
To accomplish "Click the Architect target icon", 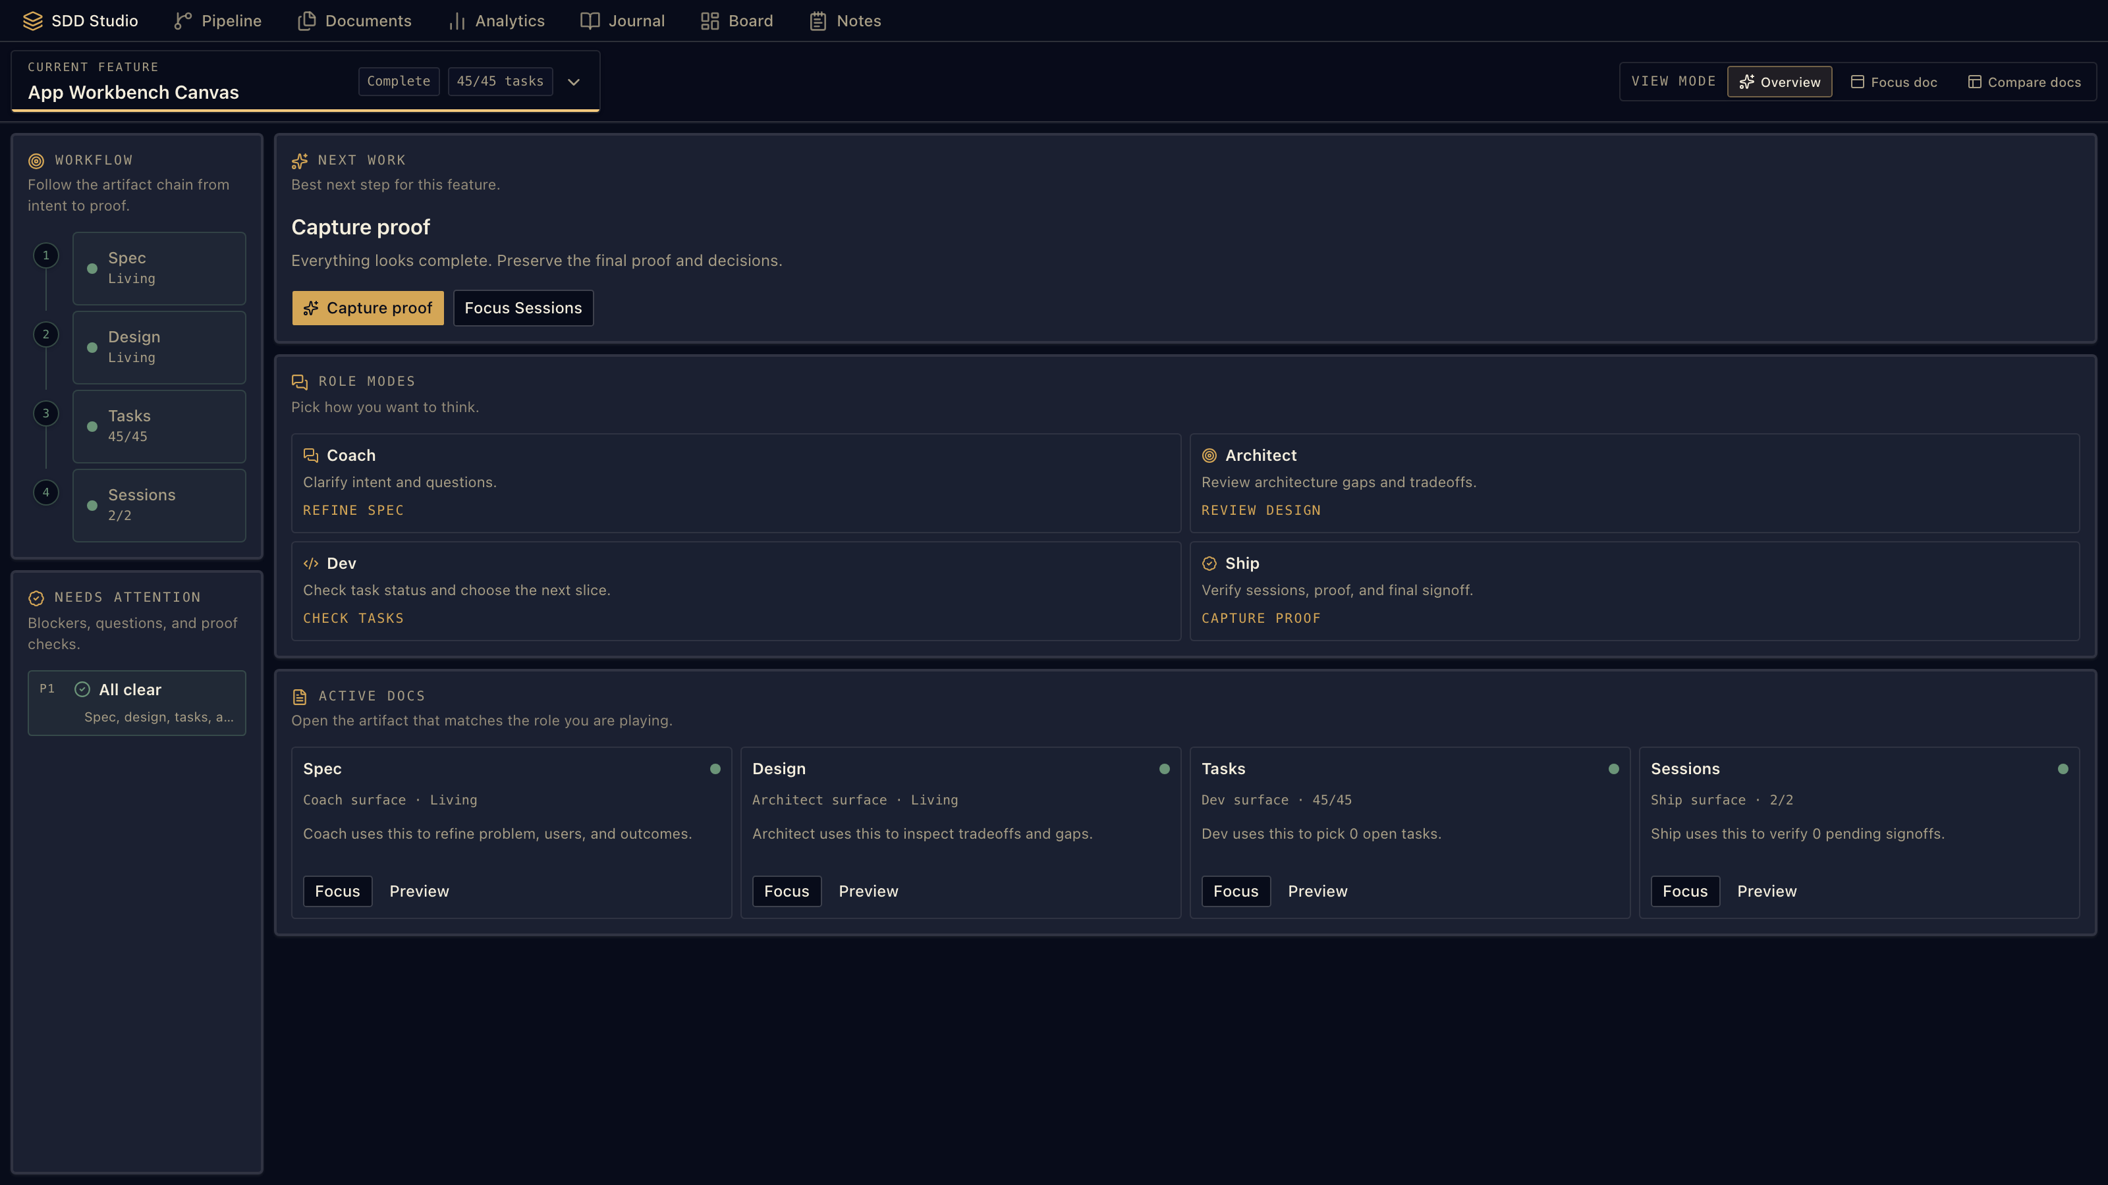I will pos(1209,456).
